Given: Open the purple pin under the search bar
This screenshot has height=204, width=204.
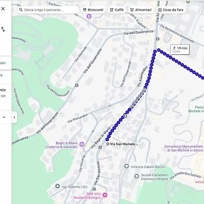Looking at the screenshot, I should coord(89,16).
